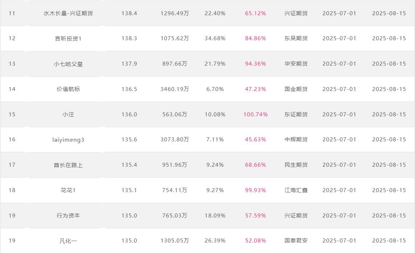Select the 中辉期货 broker cell
This screenshot has width=415, height=253.
pyautogui.click(x=296, y=139)
